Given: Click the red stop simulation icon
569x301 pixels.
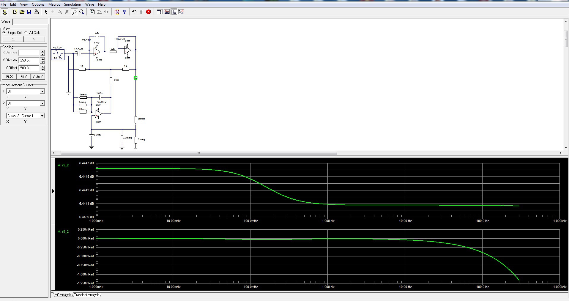Looking at the screenshot, I should point(149,12).
